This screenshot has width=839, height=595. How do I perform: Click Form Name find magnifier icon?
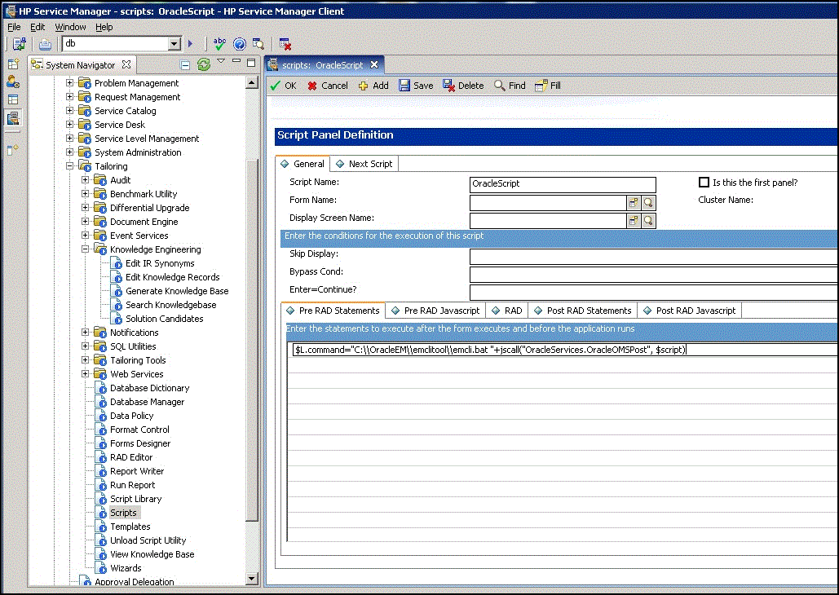click(x=648, y=203)
